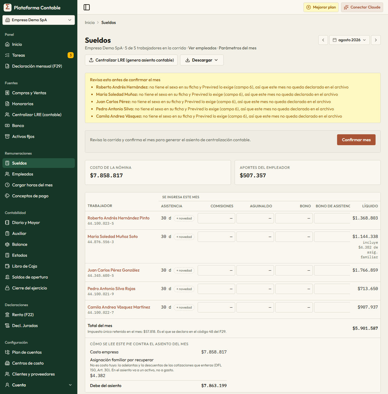This screenshot has height=394, width=388.
Task: Go to previous month arrow
Action: [x=323, y=40]
